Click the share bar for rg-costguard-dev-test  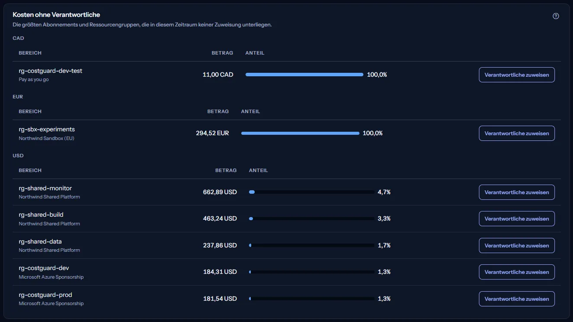(x=304, y=75)
